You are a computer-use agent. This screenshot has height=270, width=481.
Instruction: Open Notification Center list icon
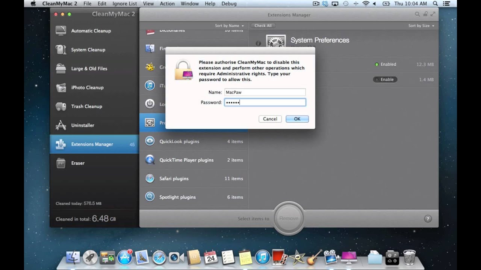(447, 4)
